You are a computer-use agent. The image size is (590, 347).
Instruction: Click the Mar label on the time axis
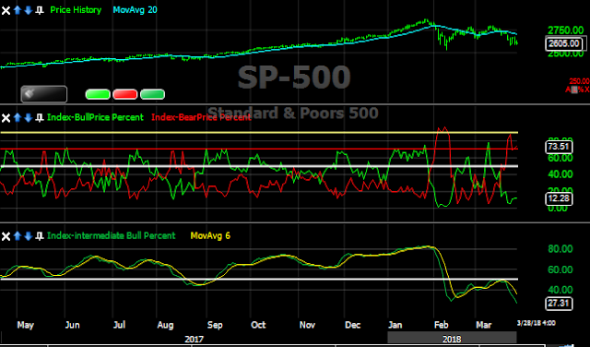484,325
